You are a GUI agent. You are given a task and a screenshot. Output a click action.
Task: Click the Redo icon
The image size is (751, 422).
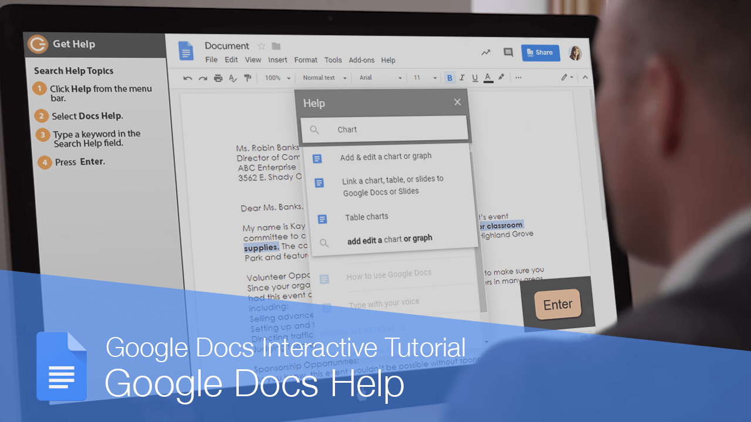point(202,77)
